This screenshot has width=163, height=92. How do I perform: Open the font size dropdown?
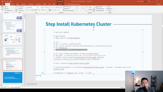click(40, 7)
